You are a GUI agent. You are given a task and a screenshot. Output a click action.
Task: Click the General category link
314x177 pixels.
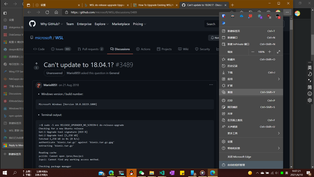114,73
